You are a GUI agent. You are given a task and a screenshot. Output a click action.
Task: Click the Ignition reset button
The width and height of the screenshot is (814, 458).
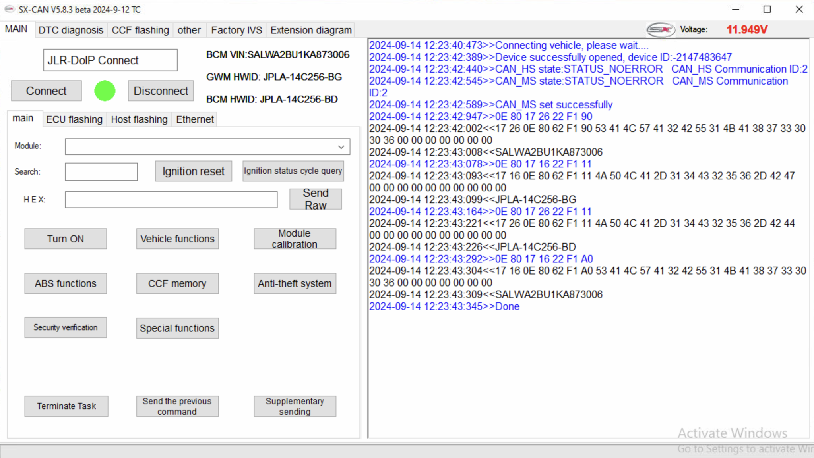(194, 171)
